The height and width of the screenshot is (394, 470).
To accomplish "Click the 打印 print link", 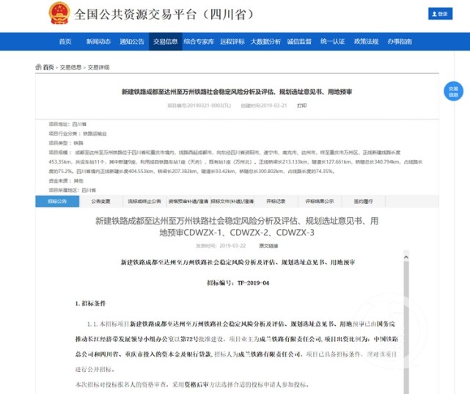I will coord(301,106).
